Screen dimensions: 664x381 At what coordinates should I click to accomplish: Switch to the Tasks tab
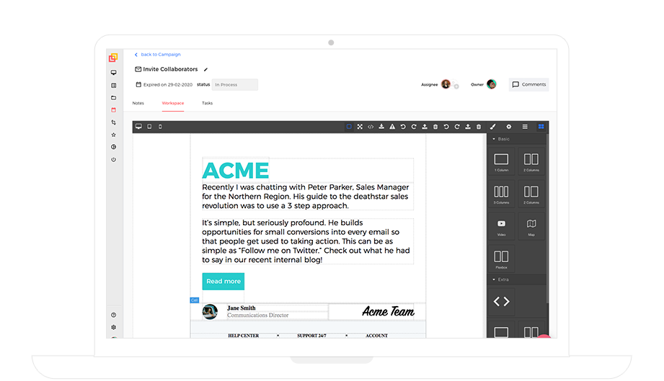[207, 103]
